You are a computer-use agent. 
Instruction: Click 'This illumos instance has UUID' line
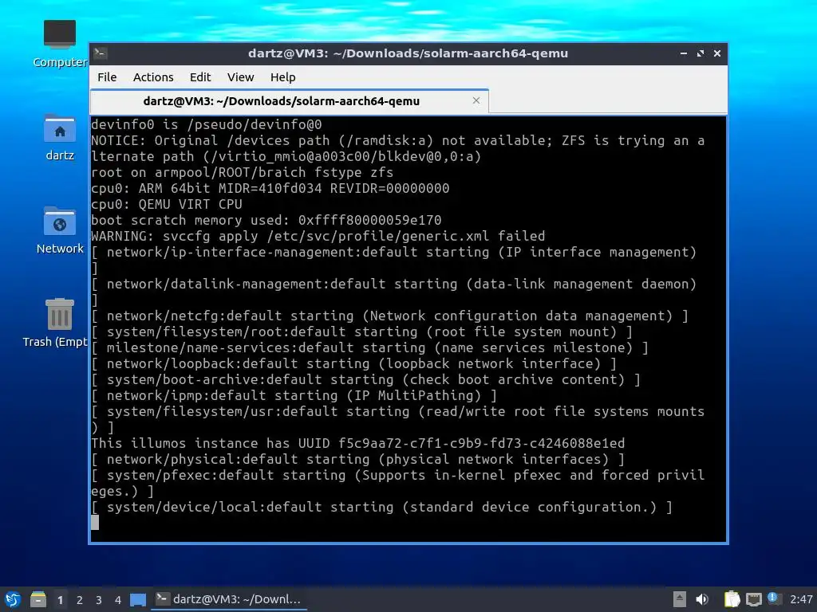[358, 443]
